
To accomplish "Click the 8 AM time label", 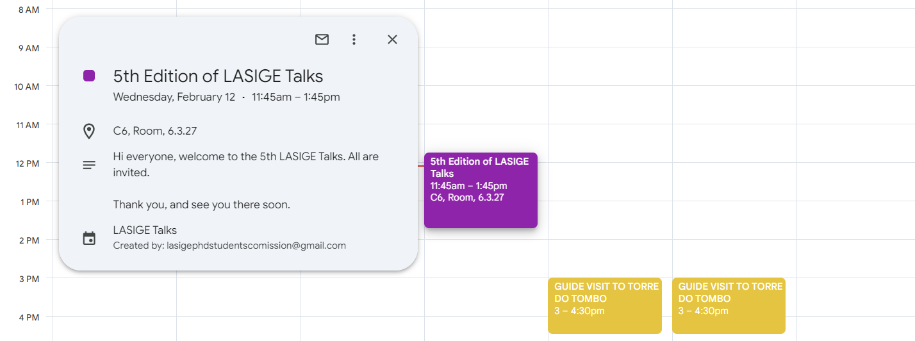I will (x=28, y=10).
